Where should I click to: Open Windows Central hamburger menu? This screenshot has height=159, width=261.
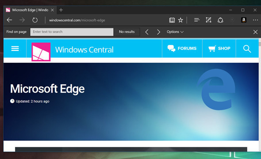pyautogui.click(x=15, y=49)
